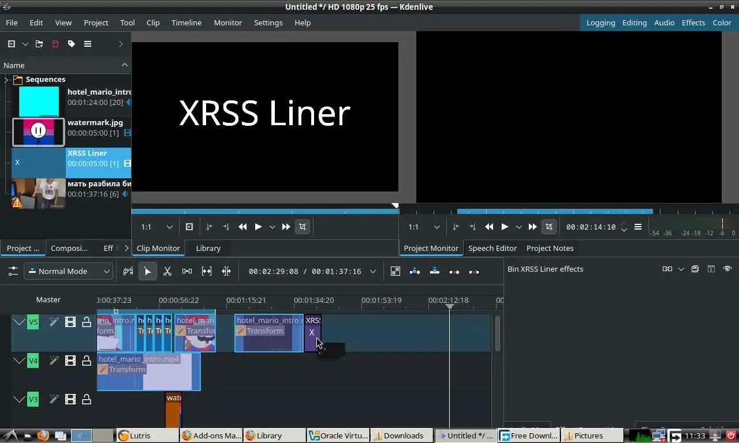Toggle V4 track target label
The height and width of the screenshot is (443, 739).
point(33,361)
